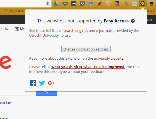The width and height of the screenshot is (156, 119).
Task: Click the Alerts link on the page
Action: click(x=4, y=29)
